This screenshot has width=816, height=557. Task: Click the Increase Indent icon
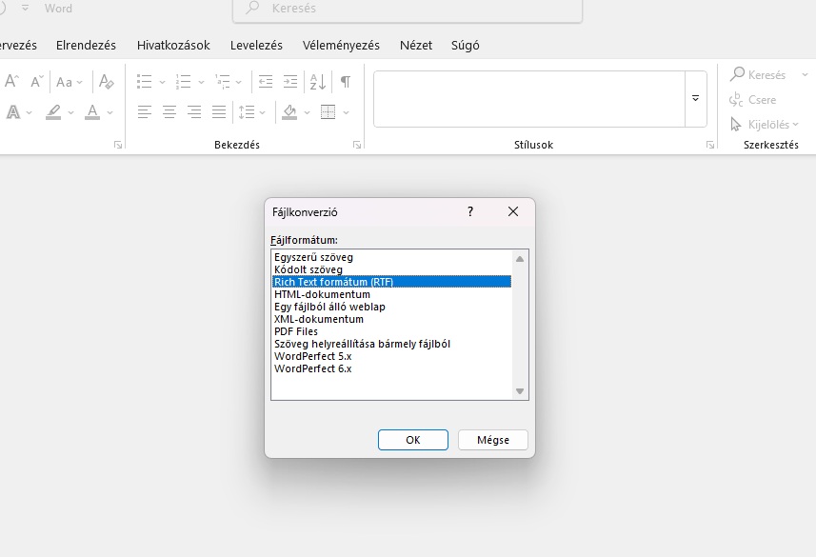click(290, 82)
